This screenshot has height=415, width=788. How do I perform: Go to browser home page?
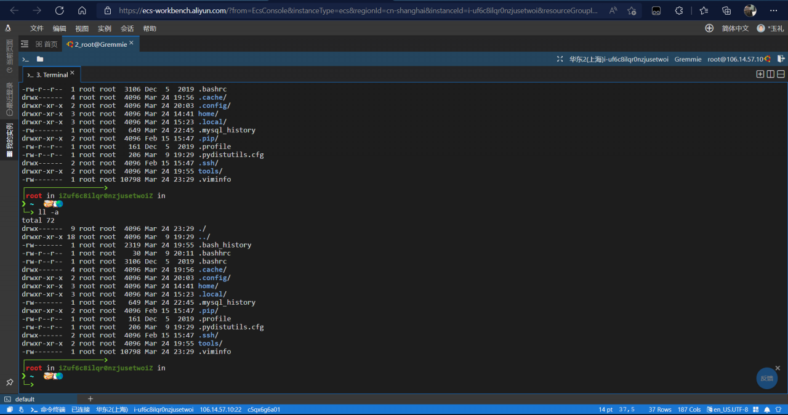82,10
